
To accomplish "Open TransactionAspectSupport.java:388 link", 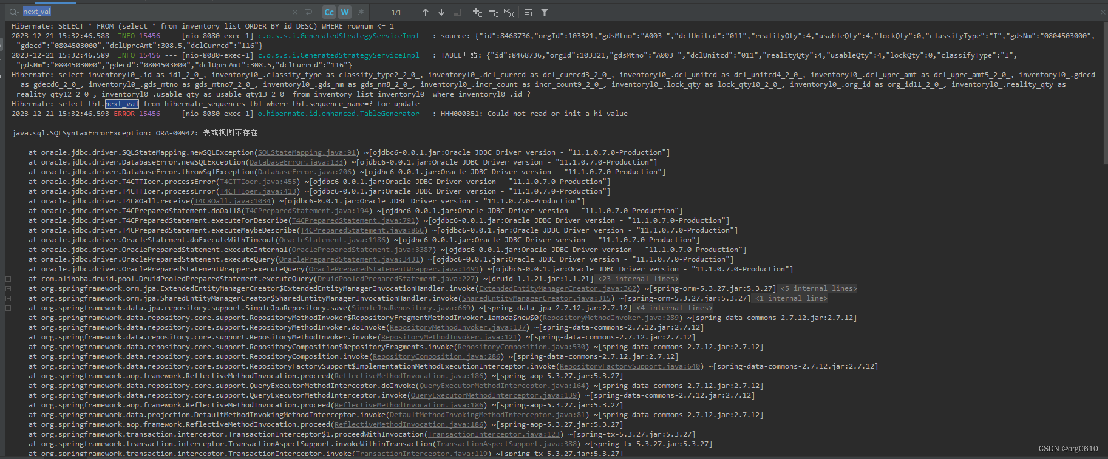I will click(x=506, y=444).
